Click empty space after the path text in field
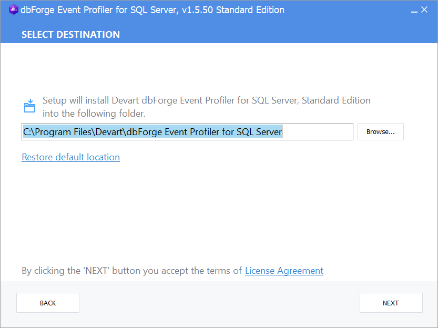The image size is (438, 328). [x=318, y=132]
